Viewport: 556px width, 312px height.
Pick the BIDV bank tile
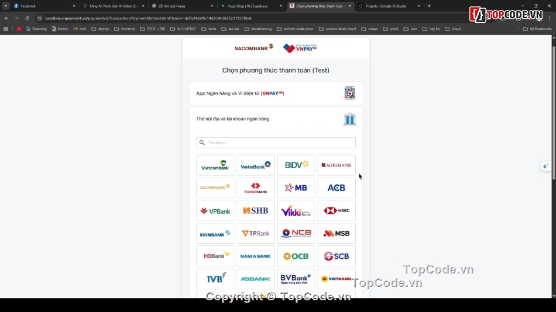(x=296, y=165)
